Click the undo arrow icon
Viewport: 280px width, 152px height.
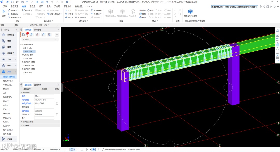click(27, 2)
